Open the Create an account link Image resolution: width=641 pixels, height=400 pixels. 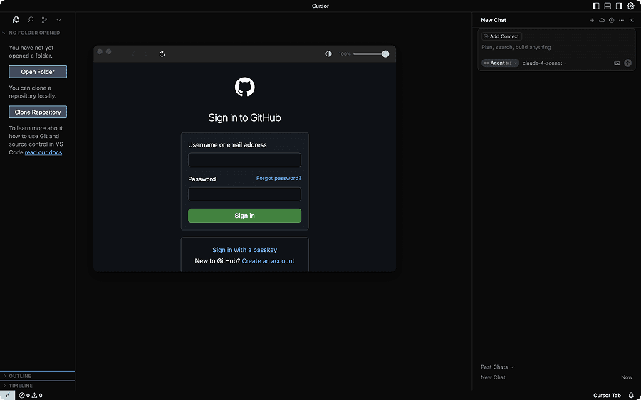click(x=269, y=261)
